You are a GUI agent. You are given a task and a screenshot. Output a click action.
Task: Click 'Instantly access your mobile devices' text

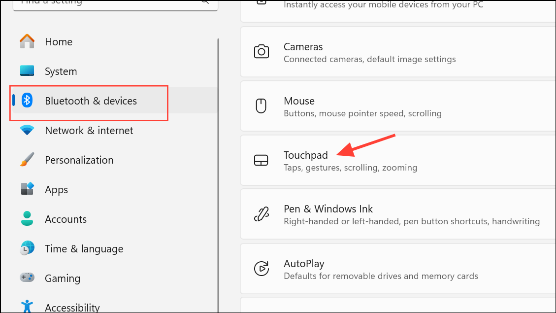point(383,4)
